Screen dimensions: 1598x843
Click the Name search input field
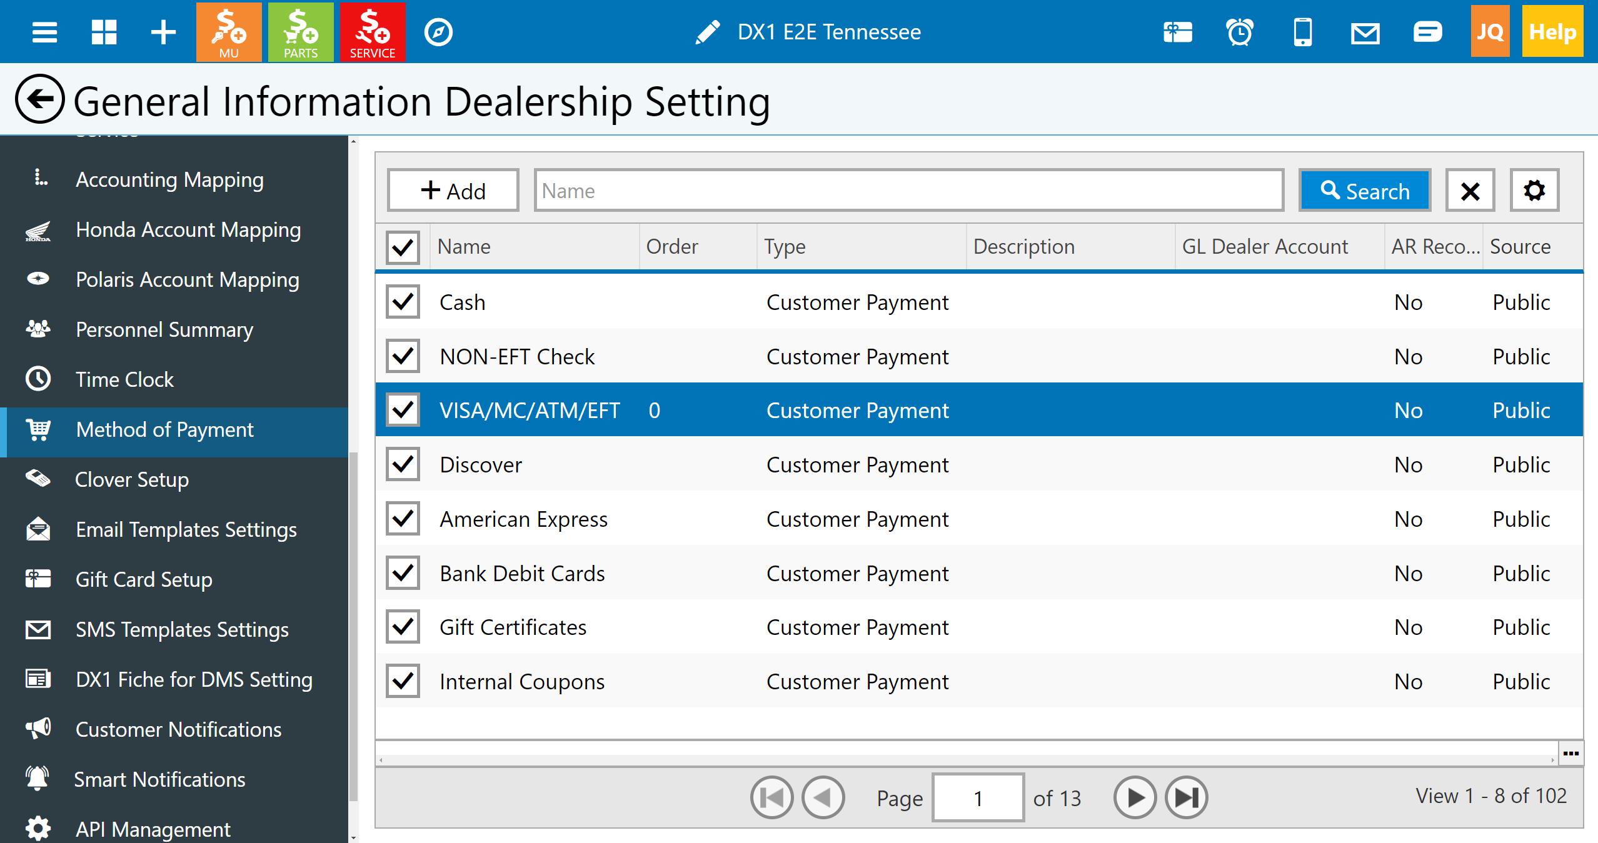(x=908, y=191)
